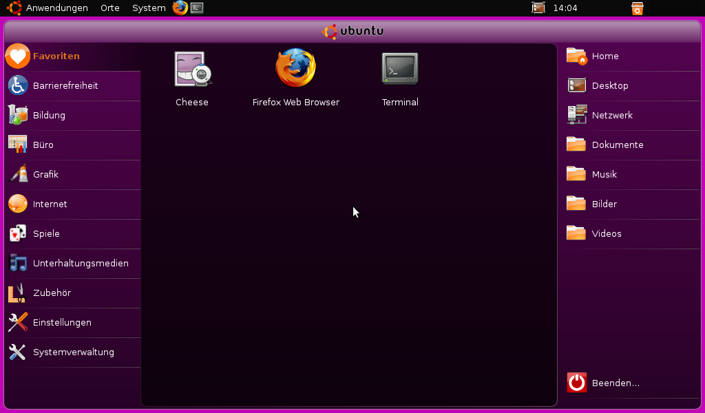Open the Bilder folder
This screenshot has height=413, width=705.
pyautogui.click(x=632, y=204)
